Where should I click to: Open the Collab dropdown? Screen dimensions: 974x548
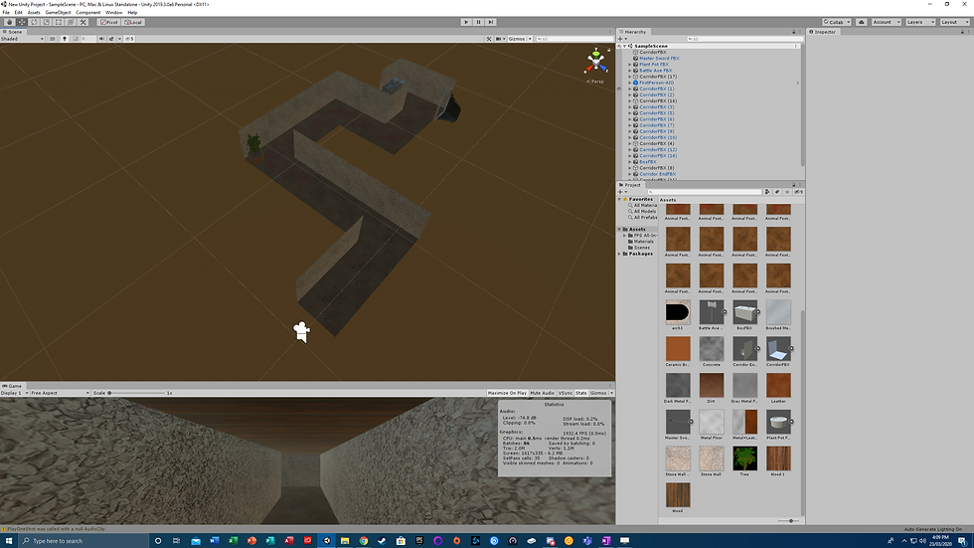tap(837, 22)
